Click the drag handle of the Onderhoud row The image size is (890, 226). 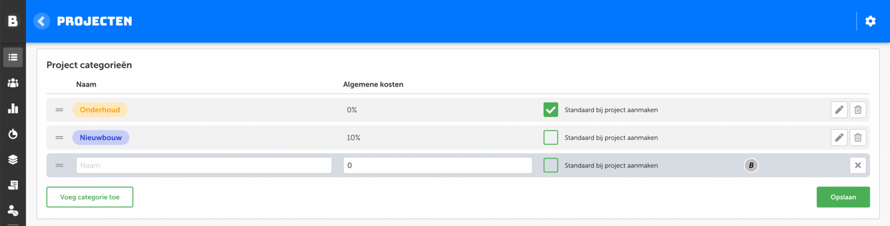pos(60,110)
